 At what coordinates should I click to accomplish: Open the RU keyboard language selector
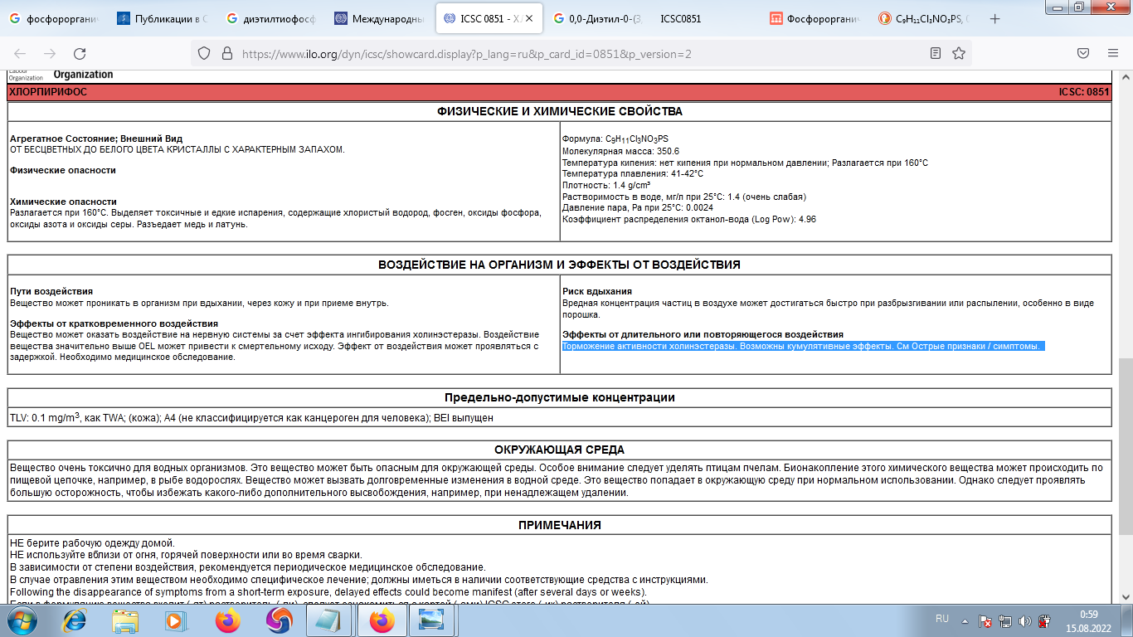942,620
